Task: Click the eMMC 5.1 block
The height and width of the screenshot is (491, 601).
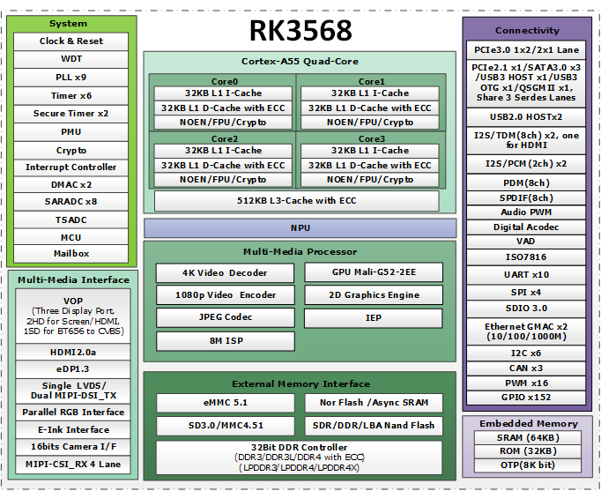Action: point(224,403)
